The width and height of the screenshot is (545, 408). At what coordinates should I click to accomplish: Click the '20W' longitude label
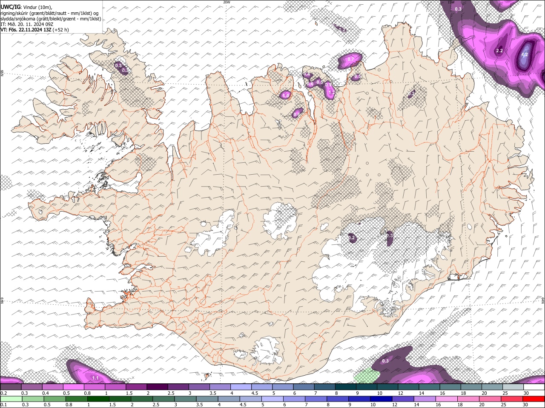pyautogui.click(x=227, y=2)
